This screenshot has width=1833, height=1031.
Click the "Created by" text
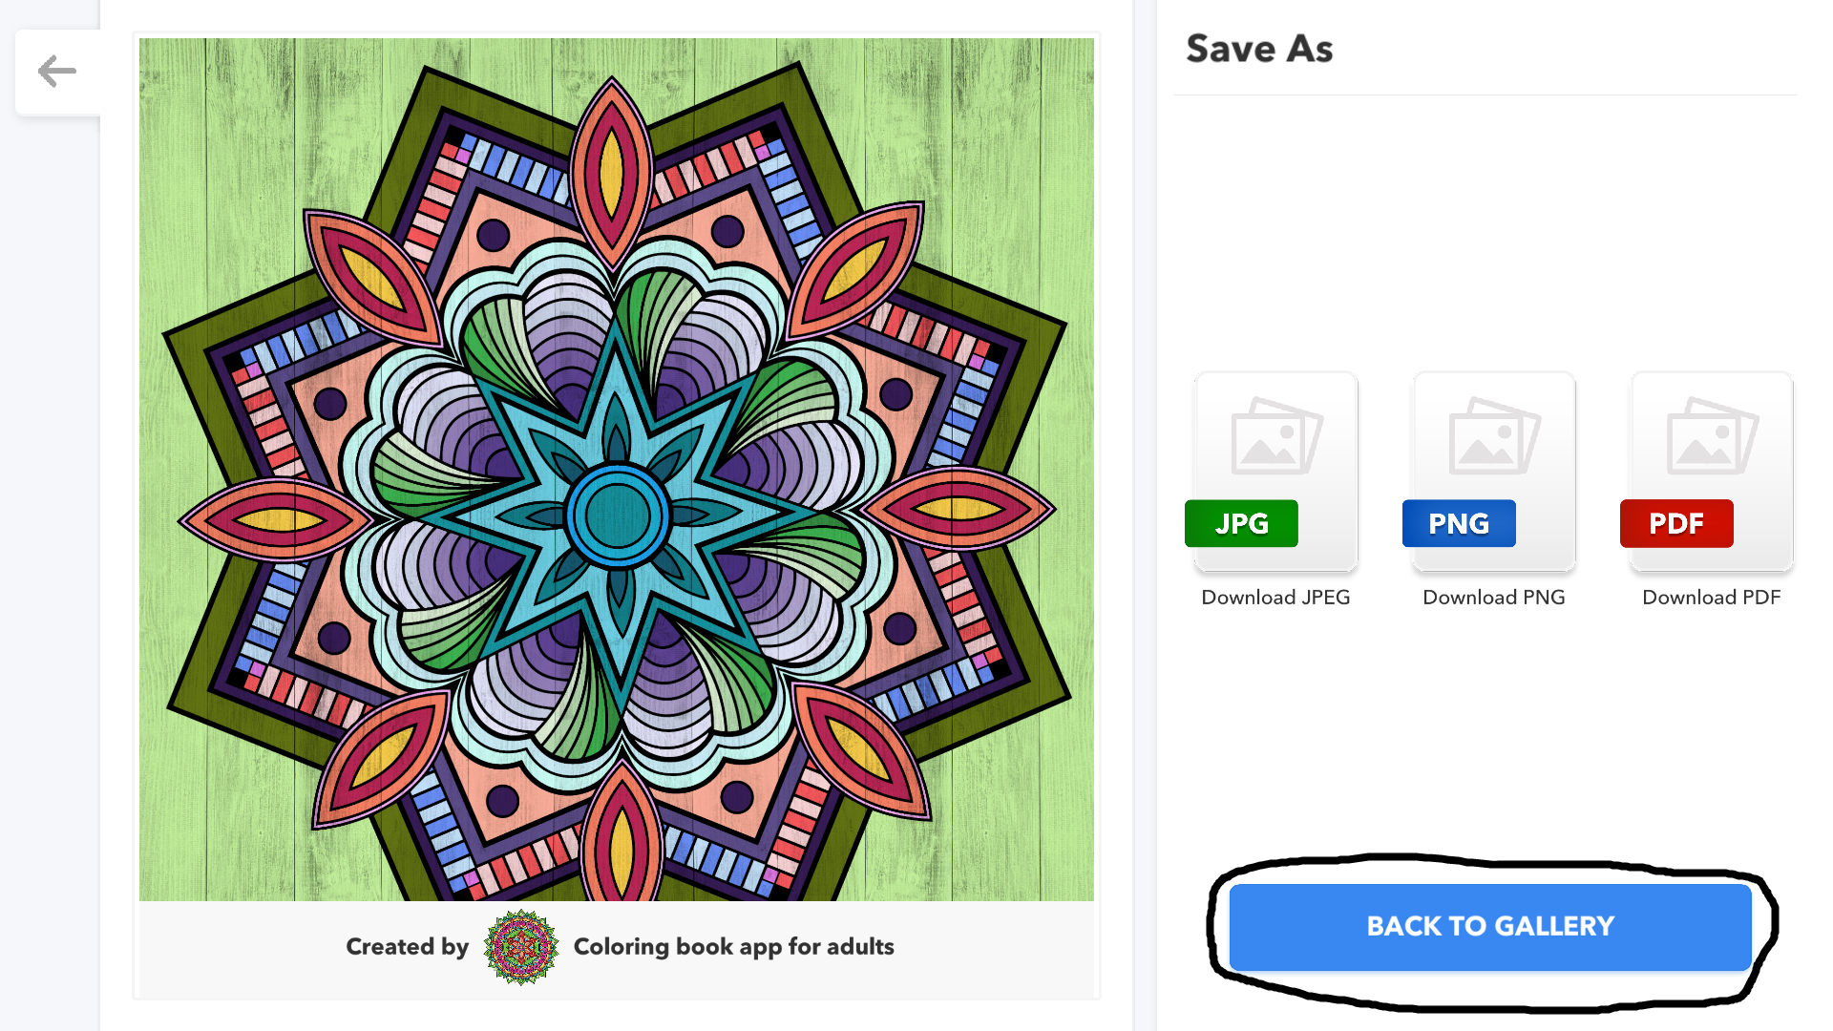tap(407, 947)
